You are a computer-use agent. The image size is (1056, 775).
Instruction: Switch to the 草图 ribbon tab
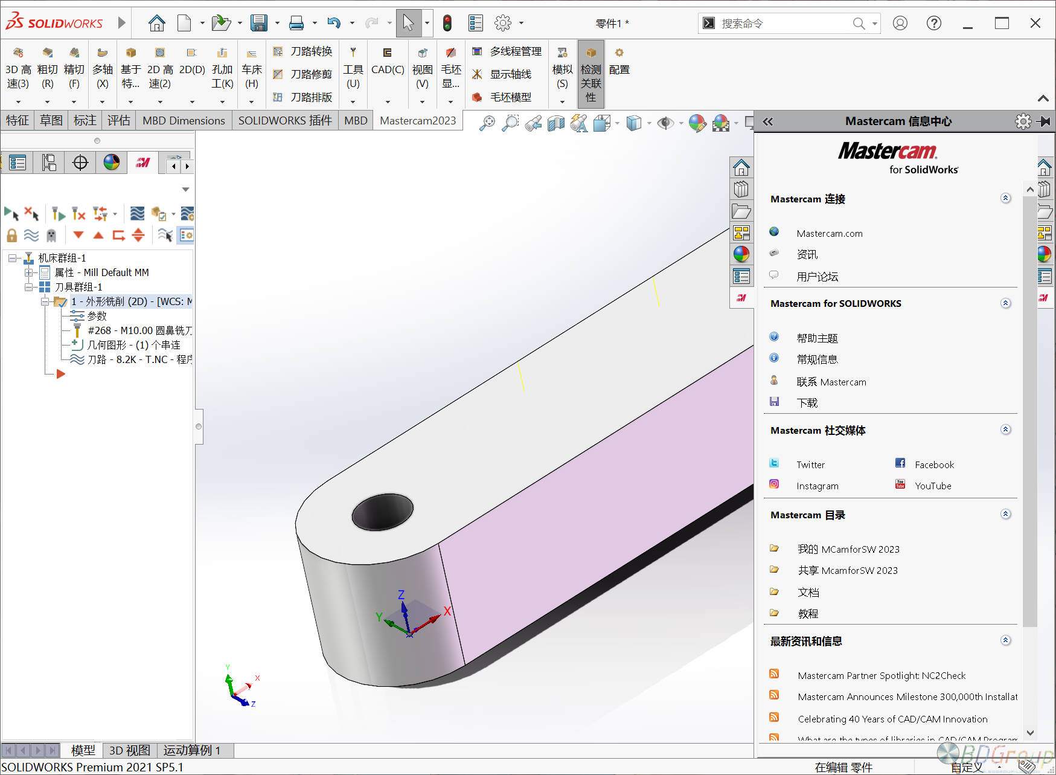51,120
